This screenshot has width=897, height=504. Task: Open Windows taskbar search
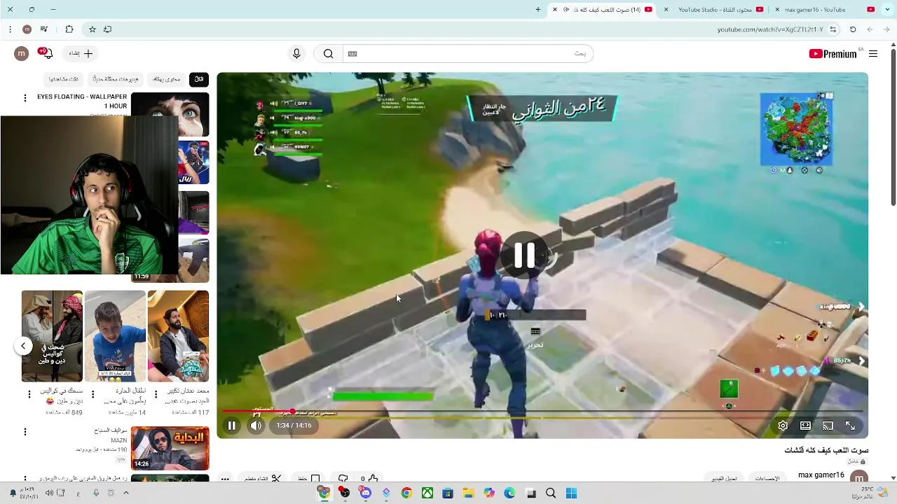pyautogui.click(x=551, y=493)
